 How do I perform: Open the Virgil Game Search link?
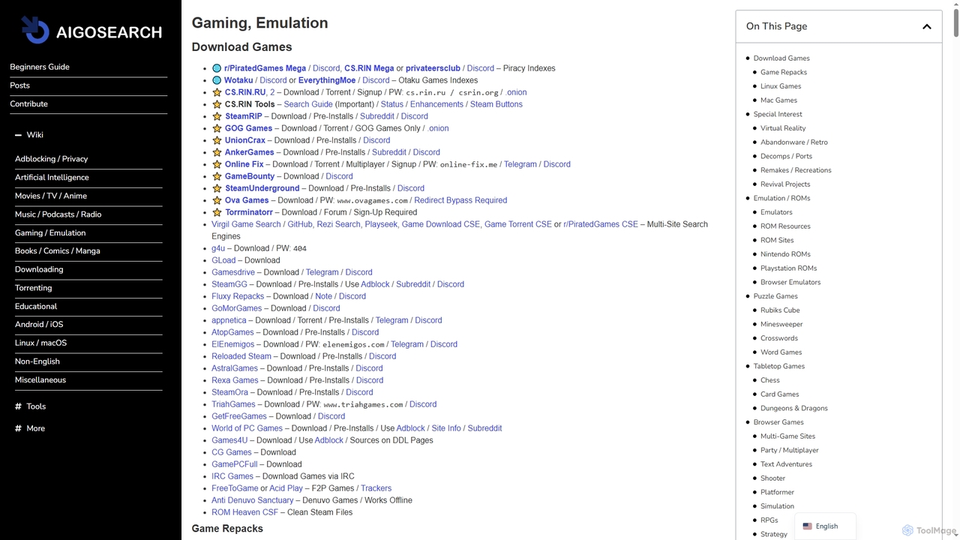tap(246, 224)
